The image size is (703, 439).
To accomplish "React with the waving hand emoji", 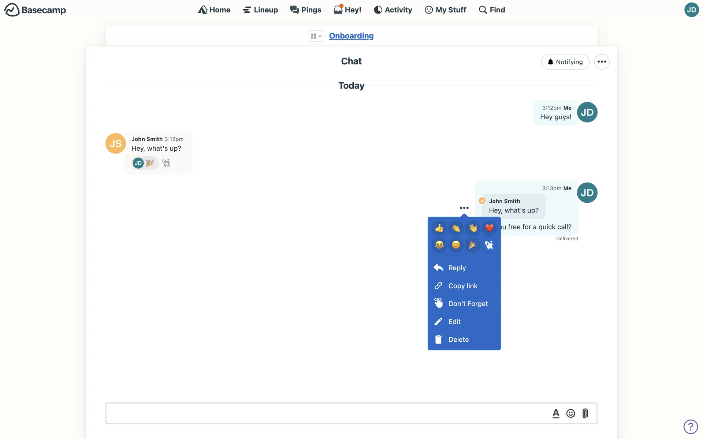I will click(473, 228).
